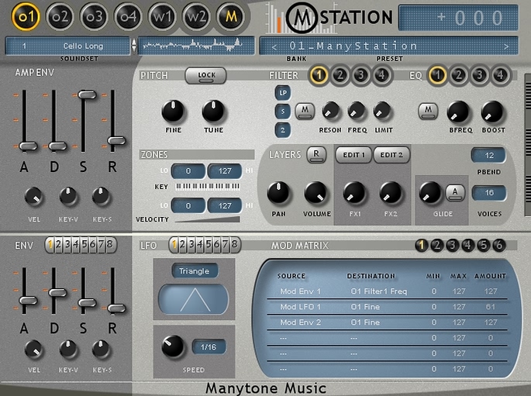Select the o2 oscillator button
Viewport: 531px width, 396px height.
click(60, 15)
